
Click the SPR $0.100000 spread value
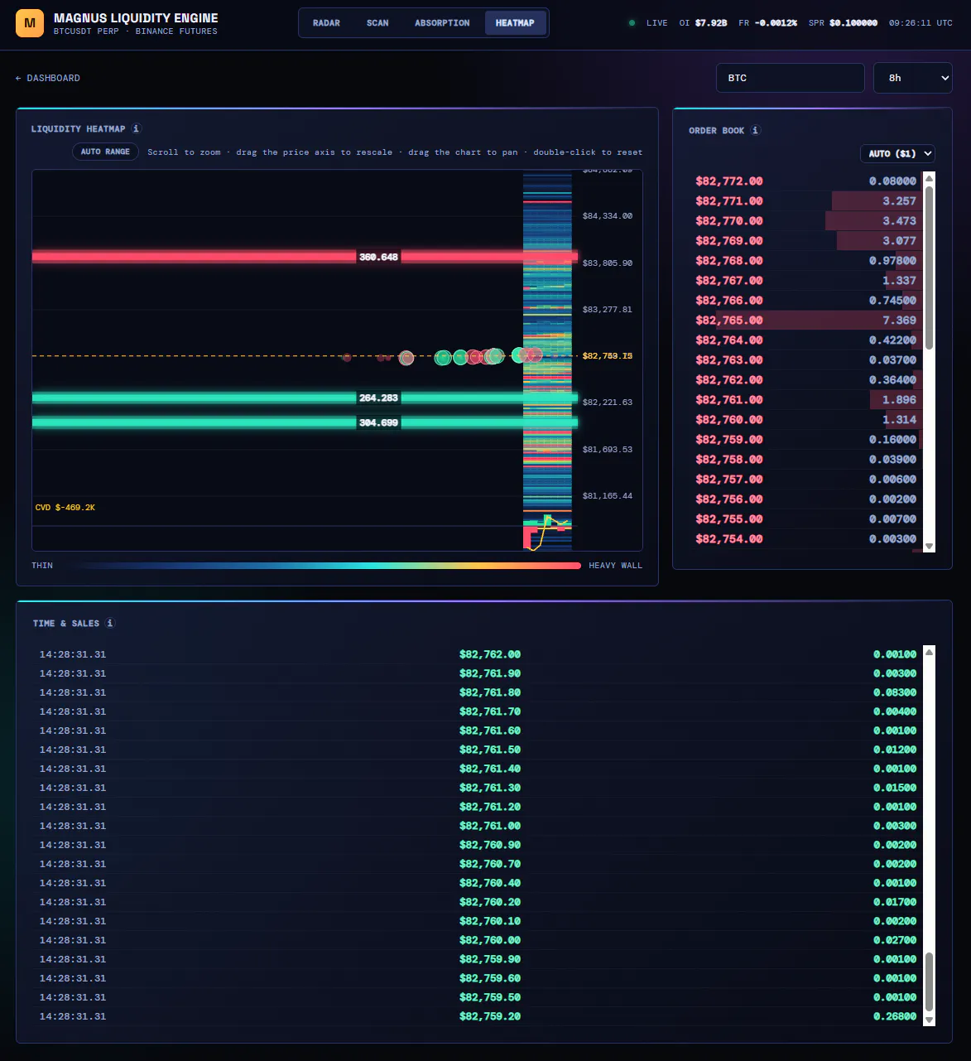[843, 23]
